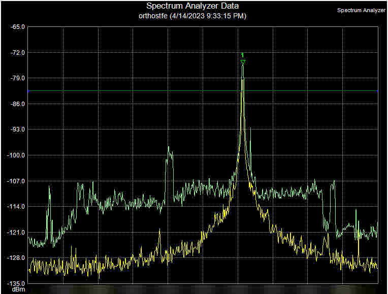
Task: Select the -100.0 axis label
Action: point(16,155)
